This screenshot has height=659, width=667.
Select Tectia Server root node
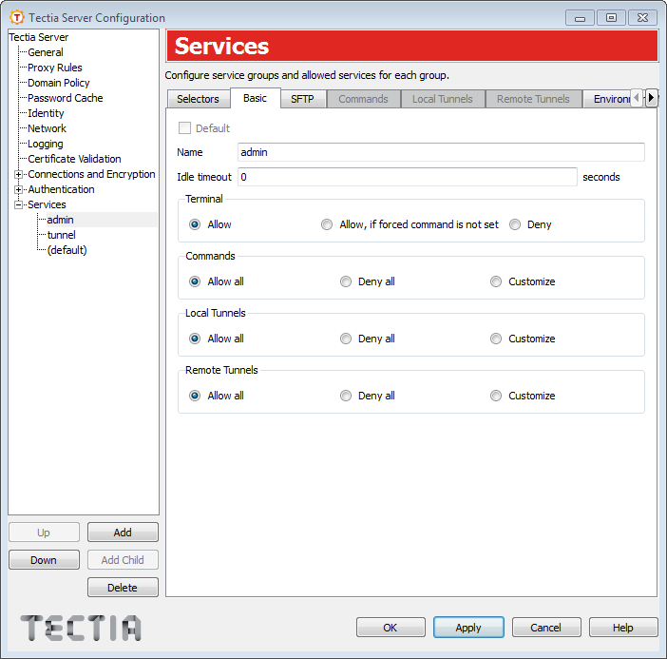pos(39,37)
